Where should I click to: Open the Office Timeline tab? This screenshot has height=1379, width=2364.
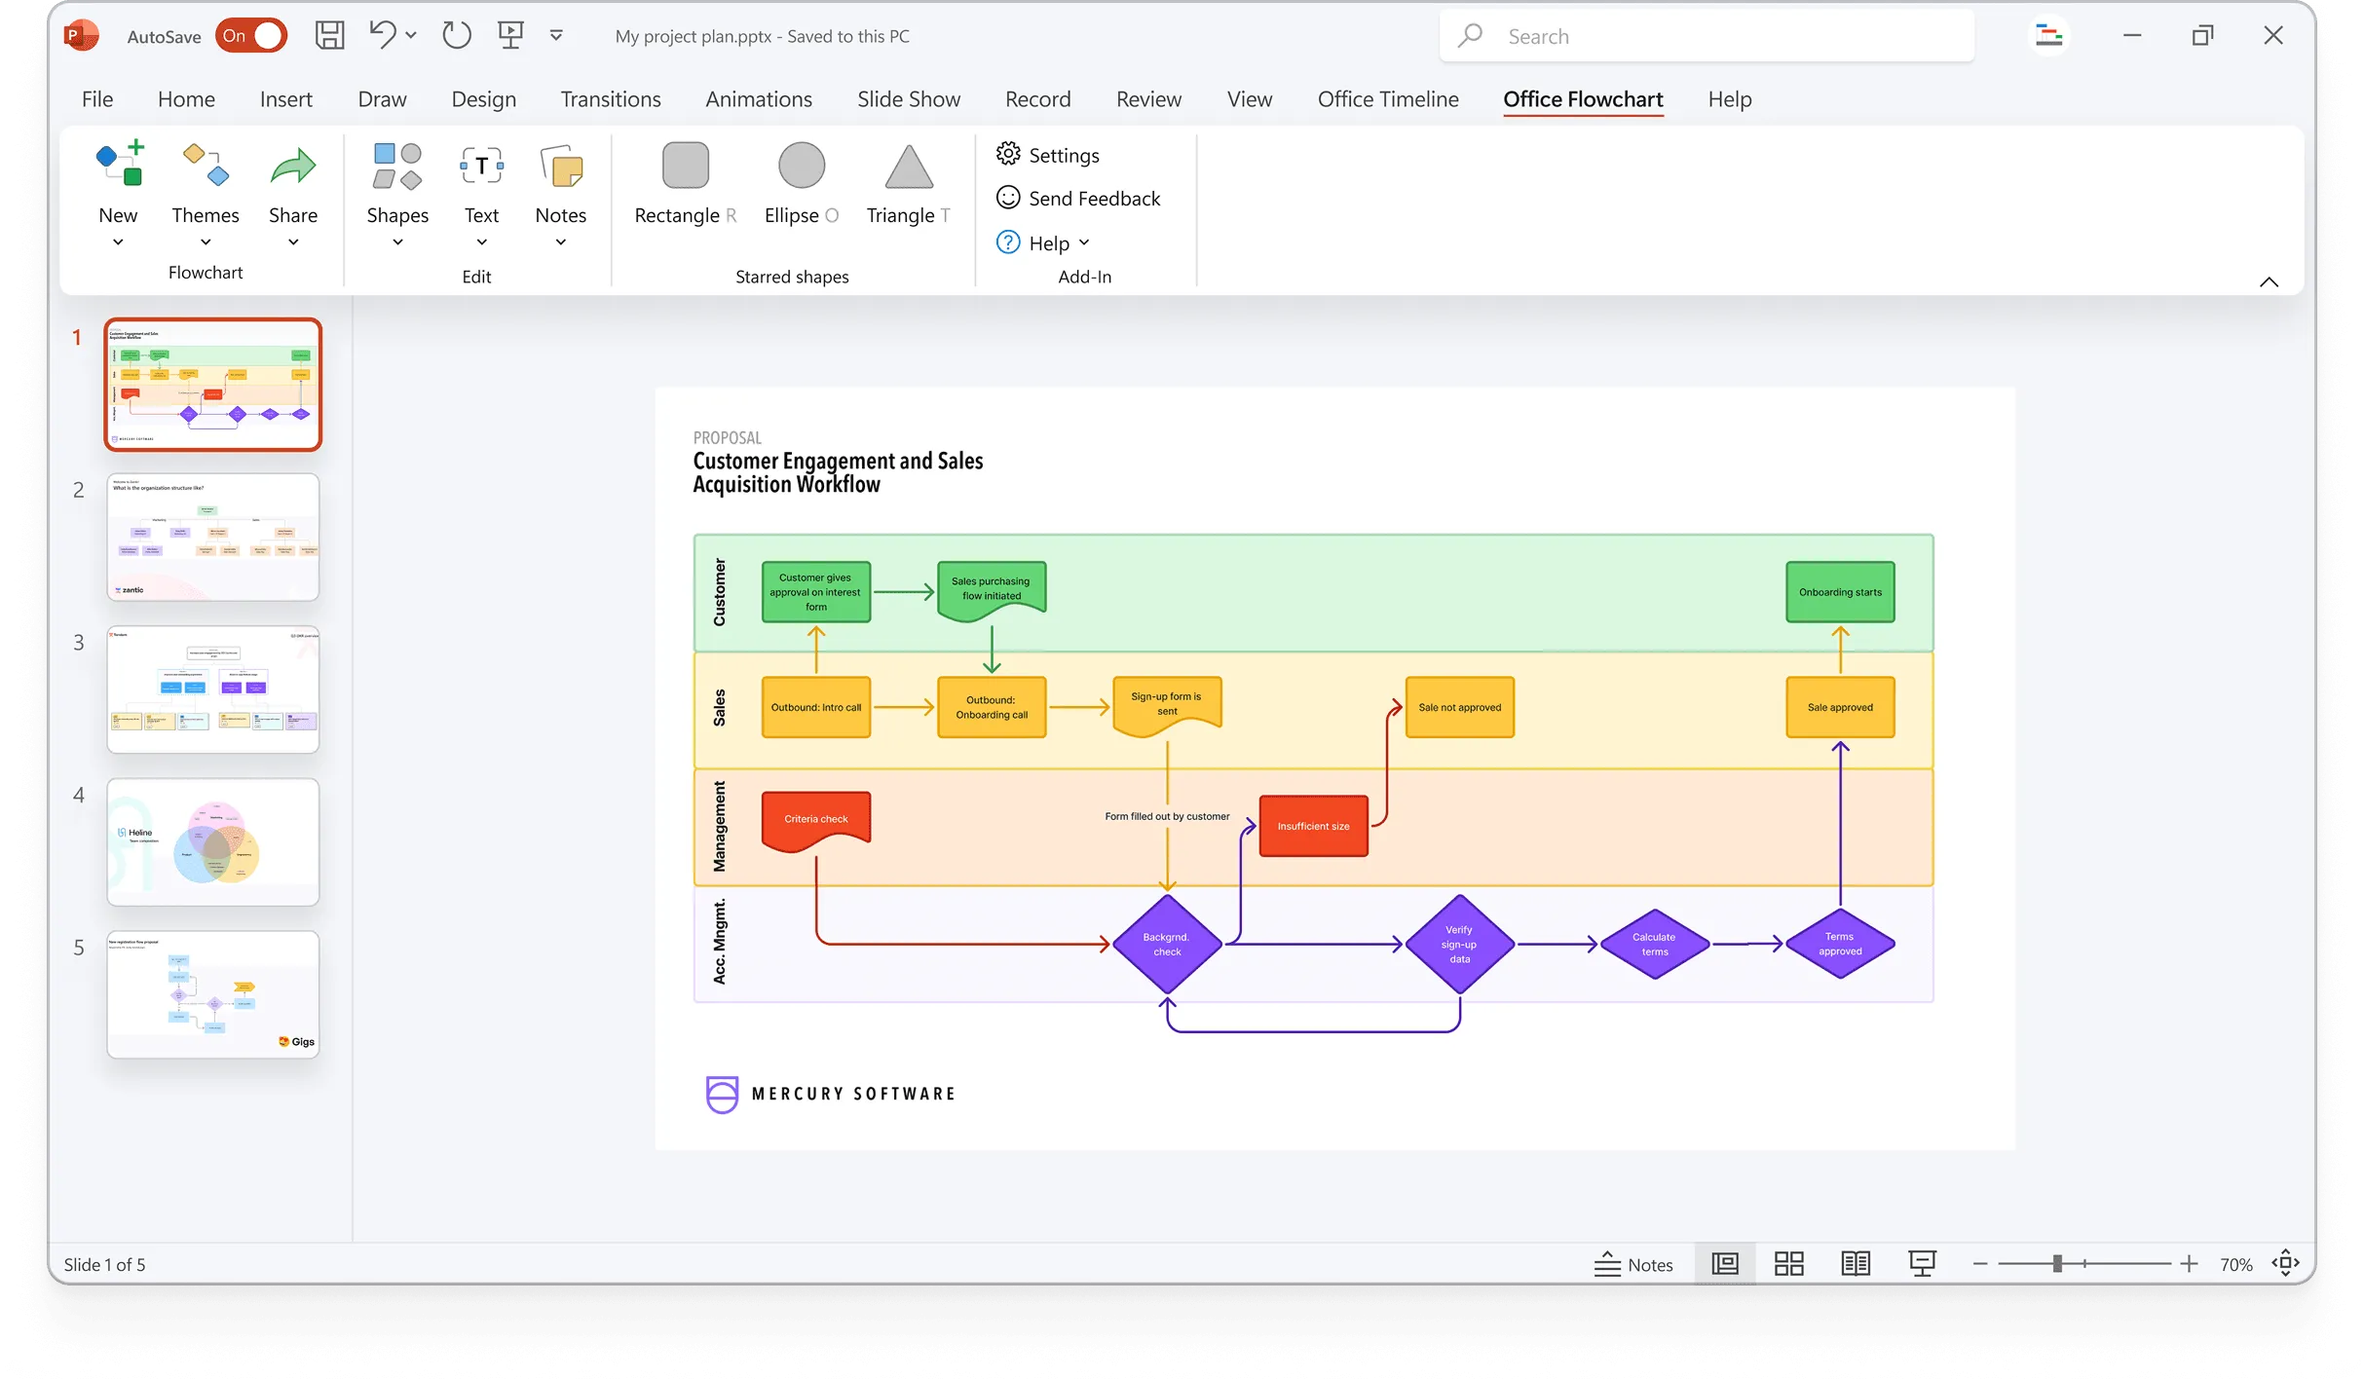click(1388, 99)
